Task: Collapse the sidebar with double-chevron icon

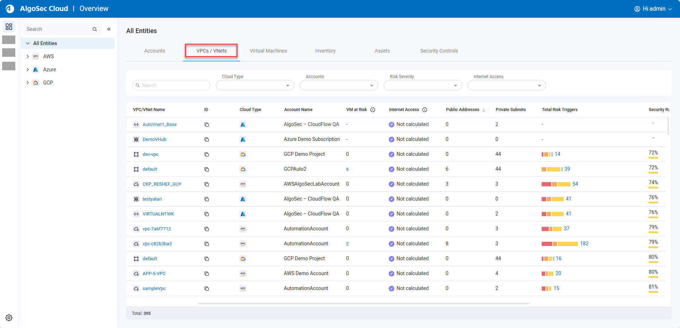Action: pos(109,29)
